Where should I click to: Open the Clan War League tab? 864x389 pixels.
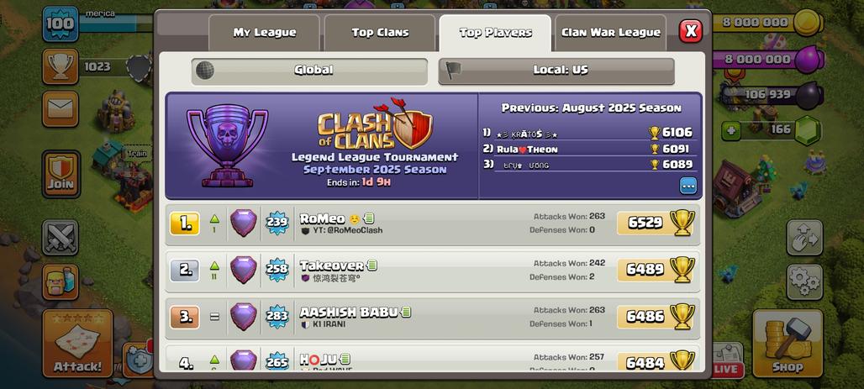point(610,33)
